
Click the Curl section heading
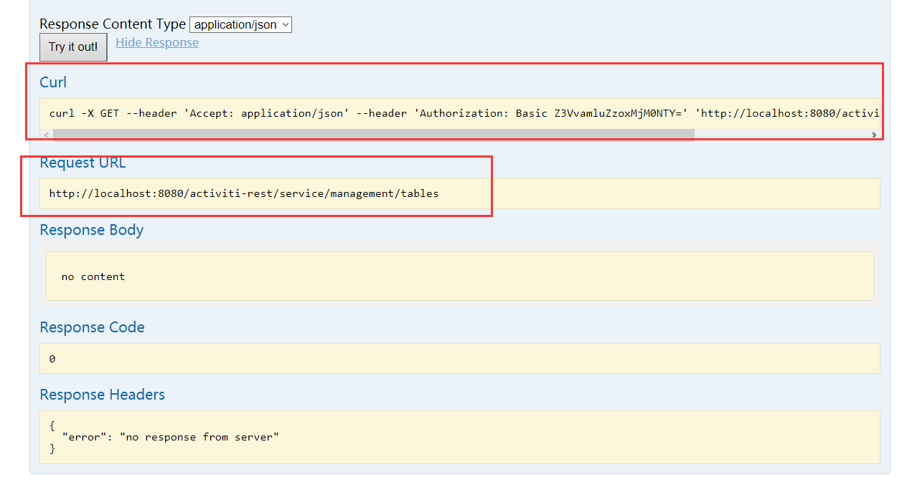point(53,82)
